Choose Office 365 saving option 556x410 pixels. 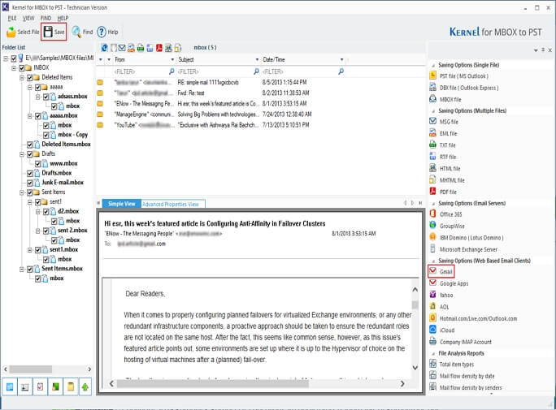445,214
